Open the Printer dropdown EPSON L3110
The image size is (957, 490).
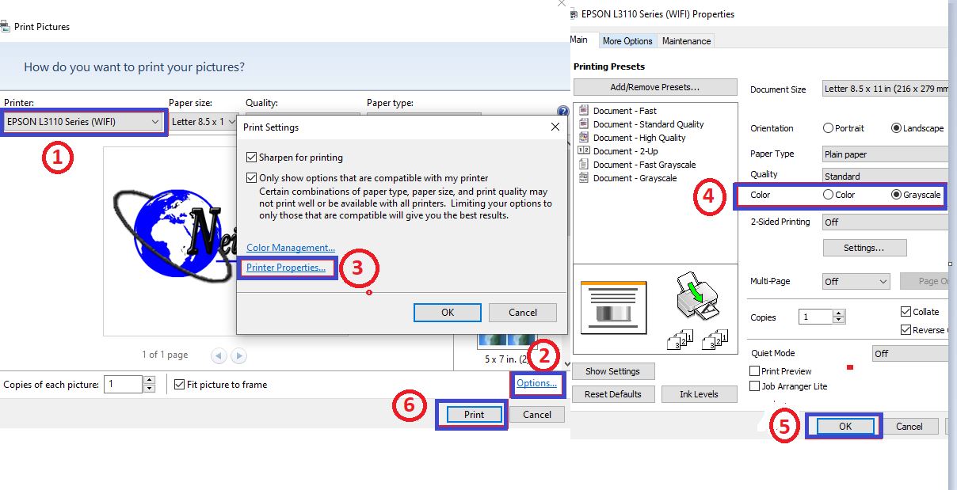point(83,122)
